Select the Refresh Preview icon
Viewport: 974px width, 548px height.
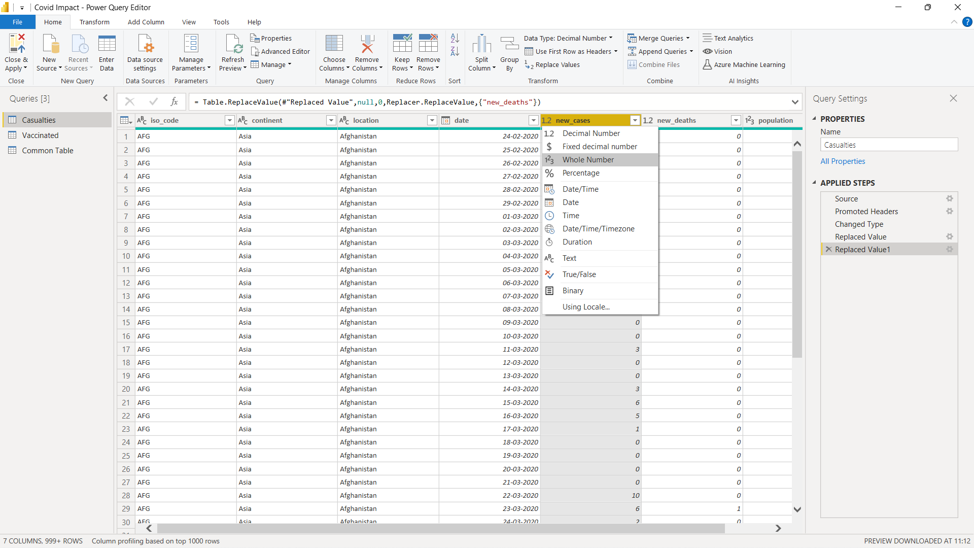[x=232, y=48]
